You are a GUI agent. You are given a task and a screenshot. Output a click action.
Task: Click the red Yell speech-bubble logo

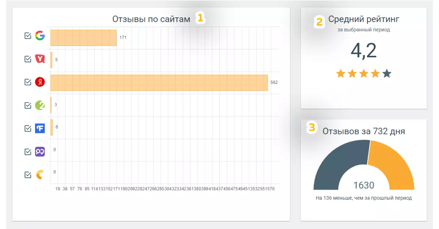40,59
